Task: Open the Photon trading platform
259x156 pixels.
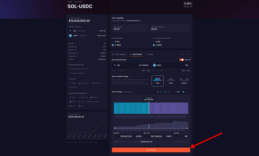Action: pos(73,106)
